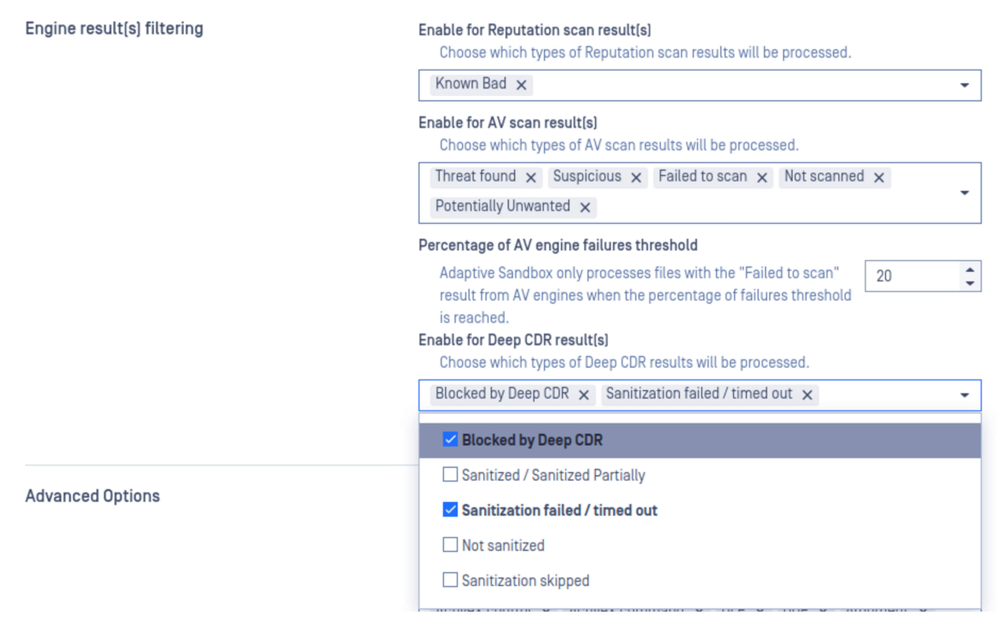The image size is (997, 618).
Task: Remove the Failed to scan tag
Action: [761, 178]
